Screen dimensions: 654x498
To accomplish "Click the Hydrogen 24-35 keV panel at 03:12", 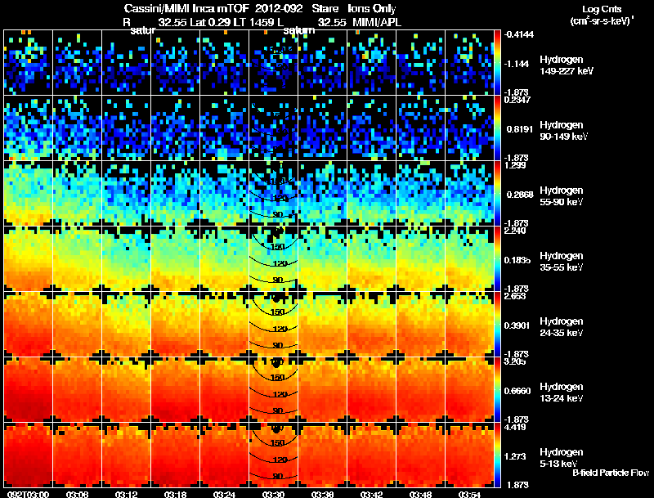I will click(127, 324).
